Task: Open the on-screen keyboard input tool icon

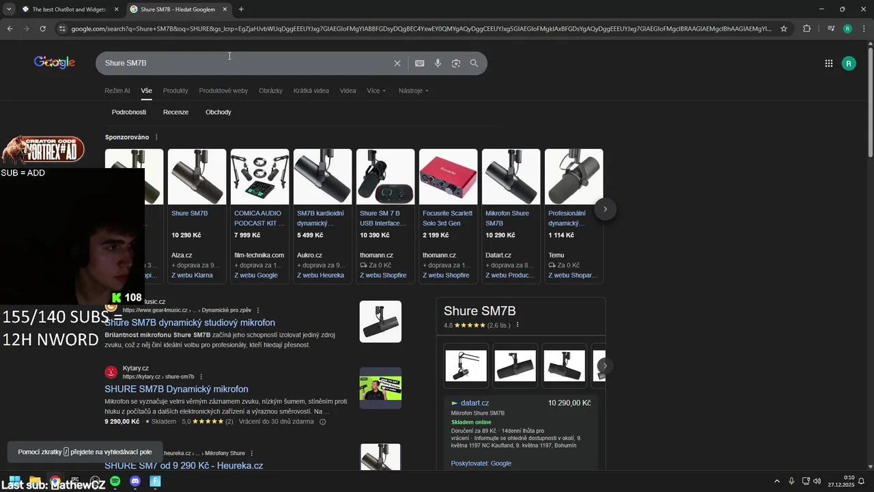Action: click(x=419, y=63)
